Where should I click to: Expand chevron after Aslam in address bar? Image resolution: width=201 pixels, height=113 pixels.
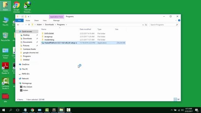point(43,24)
